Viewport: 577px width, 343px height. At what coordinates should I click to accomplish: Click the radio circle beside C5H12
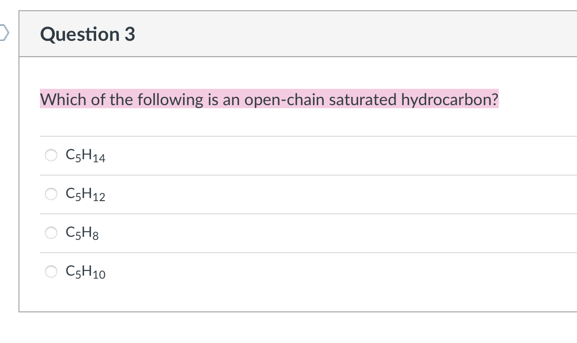[51, 193]
